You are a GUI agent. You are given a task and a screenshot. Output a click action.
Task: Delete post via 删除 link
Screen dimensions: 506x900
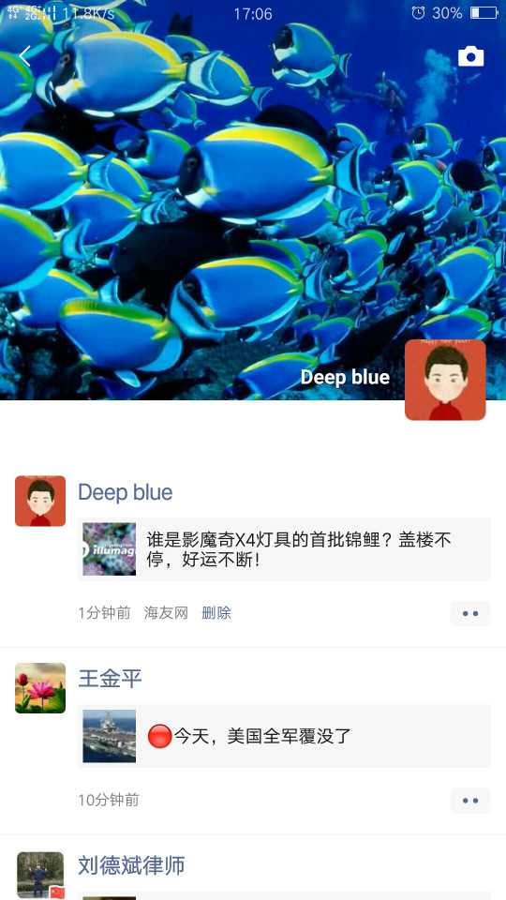(216, 613)
